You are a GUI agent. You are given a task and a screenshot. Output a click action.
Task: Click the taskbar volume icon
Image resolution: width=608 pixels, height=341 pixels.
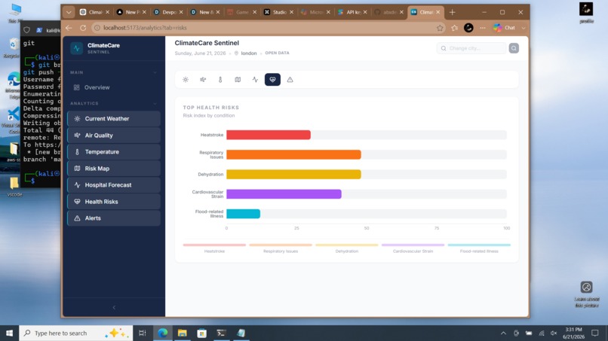point(554,333)
